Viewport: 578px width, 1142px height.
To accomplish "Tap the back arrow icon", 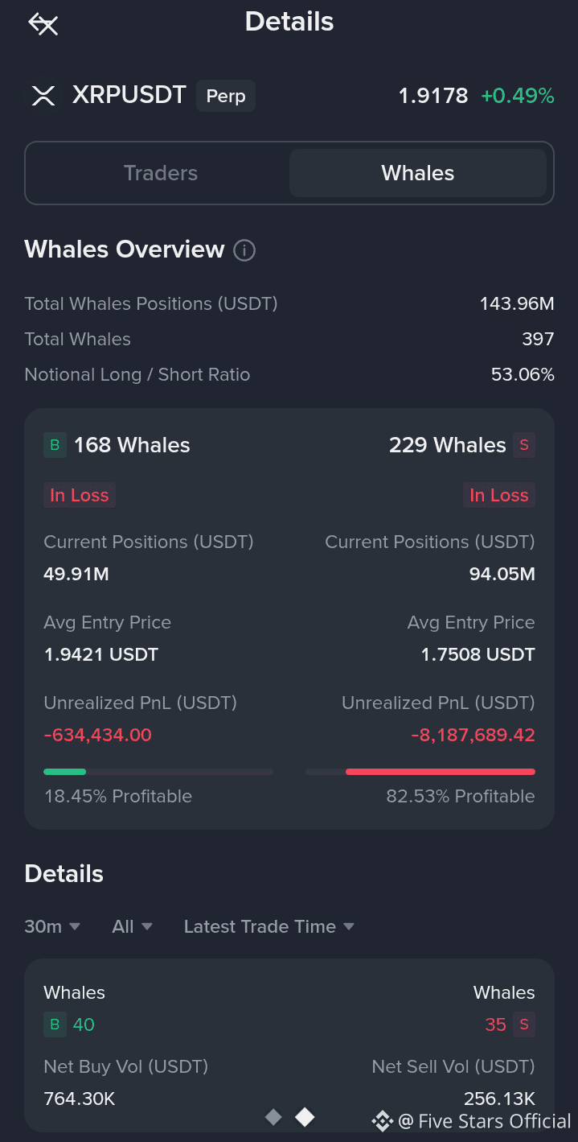I will pos(43,24).
